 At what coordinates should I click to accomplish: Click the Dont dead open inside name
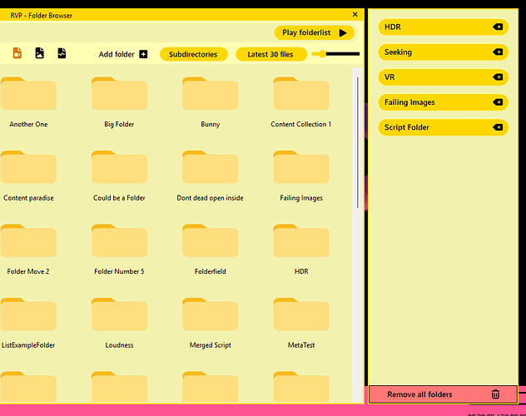(x=210, y=198)
